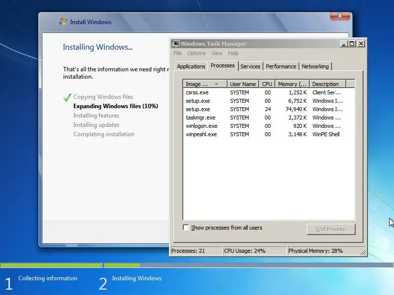This screenshot has height=295, width=394.
Task: Select the setup.exe process using 6,752 K
Action: (x=269, y=101)
